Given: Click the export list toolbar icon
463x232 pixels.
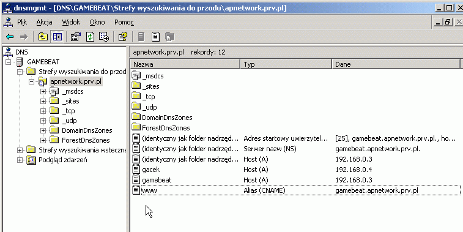Looking at the screenshot, I should (x=104, y=37).
